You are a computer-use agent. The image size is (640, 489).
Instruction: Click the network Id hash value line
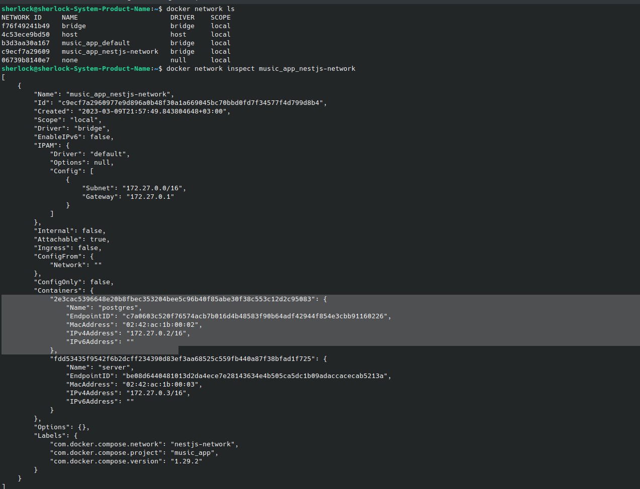[180, 102]
